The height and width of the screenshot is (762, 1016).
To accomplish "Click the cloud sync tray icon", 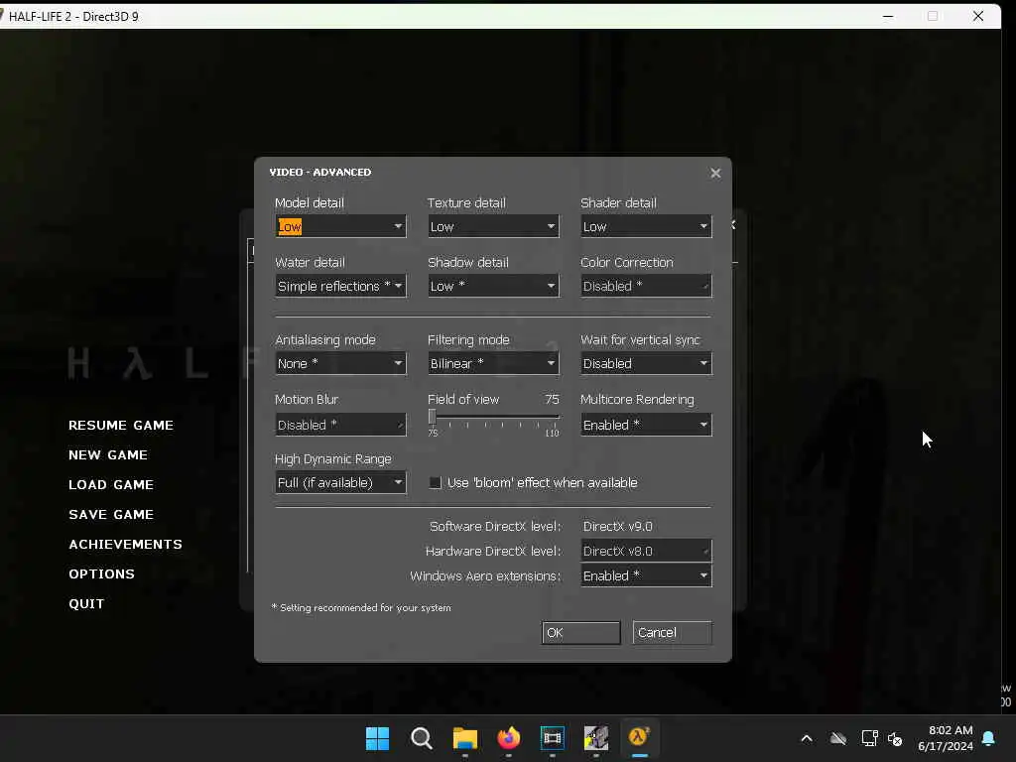I will (838, 738).
